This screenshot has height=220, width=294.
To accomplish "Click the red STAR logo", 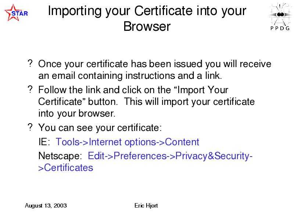I will click(16, 13).
